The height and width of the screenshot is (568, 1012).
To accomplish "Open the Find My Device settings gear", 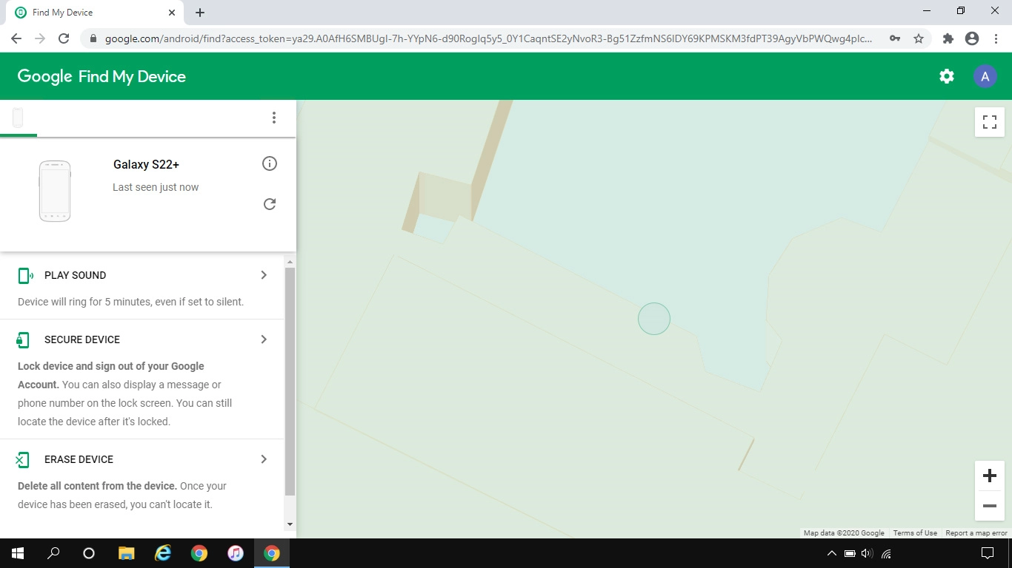I will point(946,76).
